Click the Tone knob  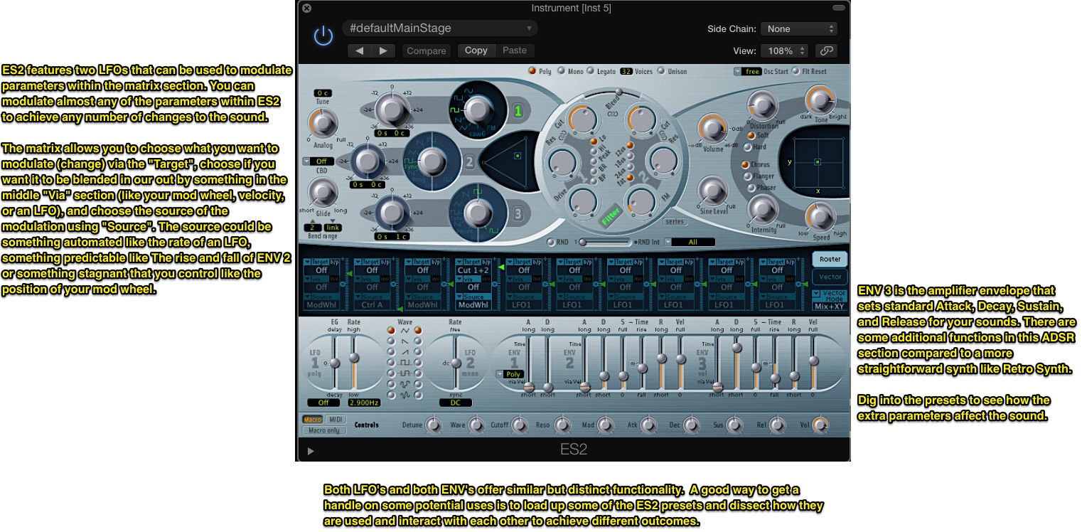[819, 99]
